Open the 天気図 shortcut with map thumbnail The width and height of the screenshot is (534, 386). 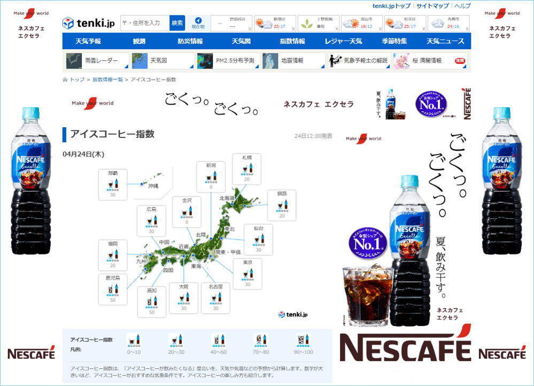[162, 60]
